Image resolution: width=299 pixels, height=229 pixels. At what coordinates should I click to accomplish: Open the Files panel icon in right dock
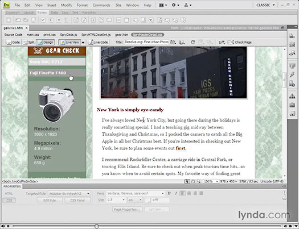point(292,97)
